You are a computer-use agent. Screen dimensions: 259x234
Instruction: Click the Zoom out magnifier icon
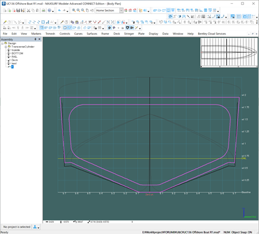[78, 11]
